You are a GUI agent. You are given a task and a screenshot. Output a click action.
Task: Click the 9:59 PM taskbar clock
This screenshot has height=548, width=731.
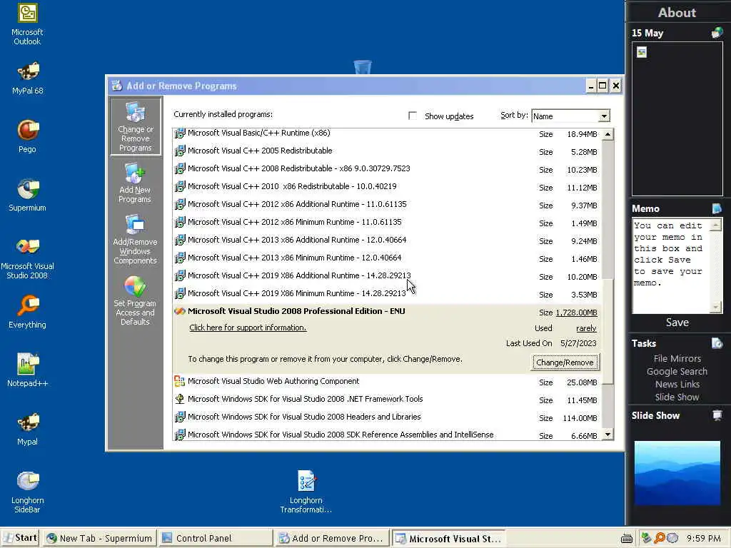tap(703, 538)
